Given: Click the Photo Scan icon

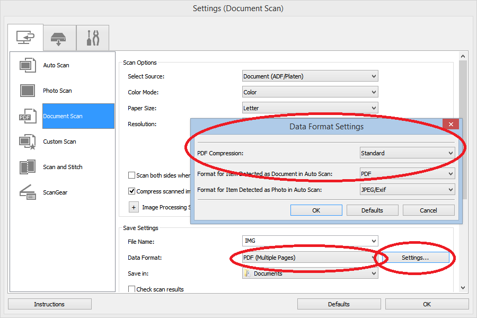Looking at the screenshot, I should 28,91.
